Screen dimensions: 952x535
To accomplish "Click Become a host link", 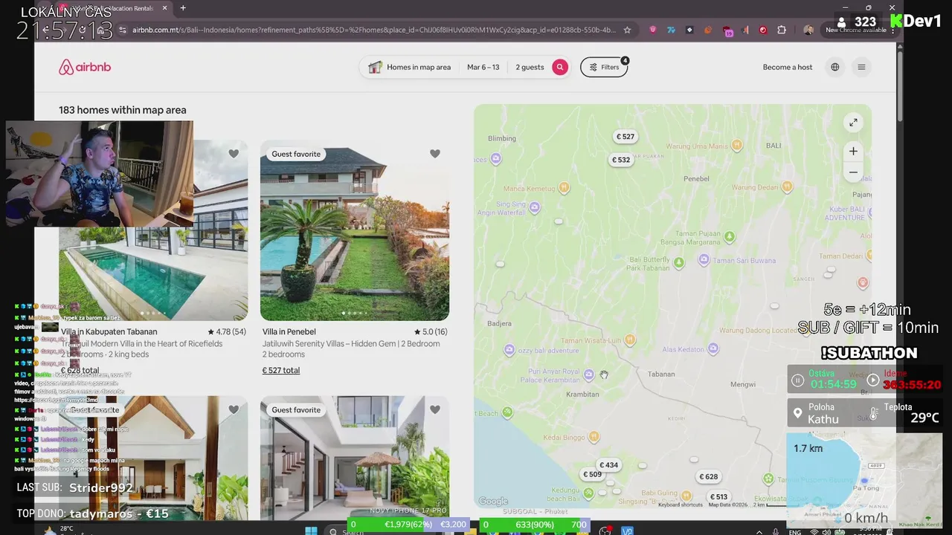I will [788, 67].
